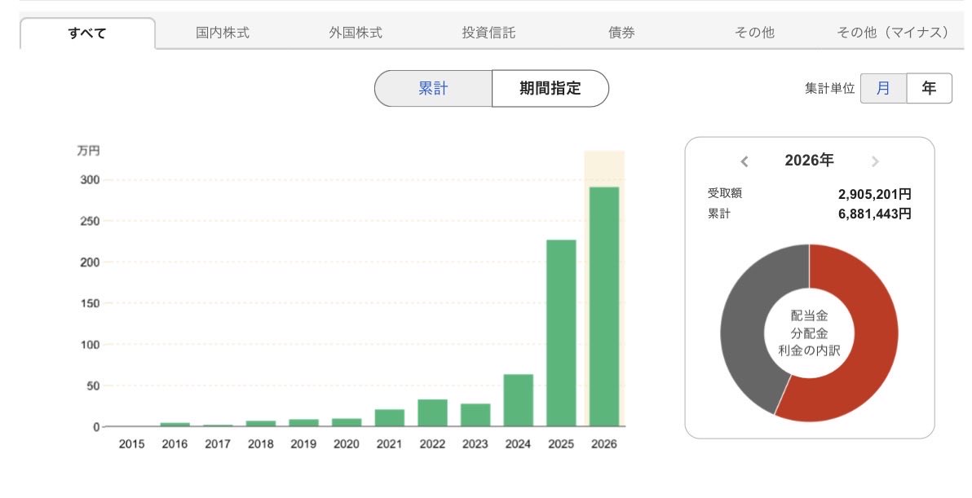Click the 2020 bar in chart
972x498 pixels.
tap(347, 422)
